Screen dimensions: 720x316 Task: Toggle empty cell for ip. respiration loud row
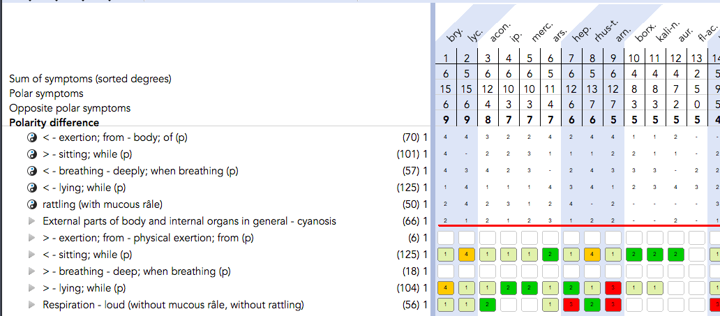click(509, 305)
